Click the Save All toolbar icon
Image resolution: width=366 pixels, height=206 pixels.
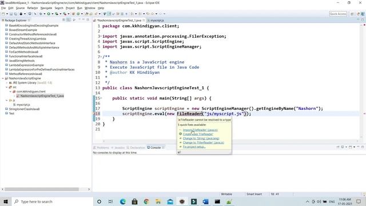pos(15,14)
